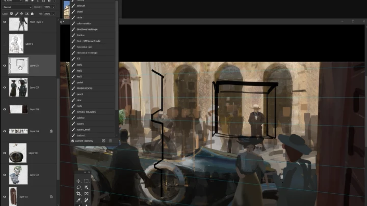Image resolution: width=367 pixels, height=206 pixels.
Task: Toggle Current Tool Only checkbox
Action: pyautogui.click(x=72, y=141)
